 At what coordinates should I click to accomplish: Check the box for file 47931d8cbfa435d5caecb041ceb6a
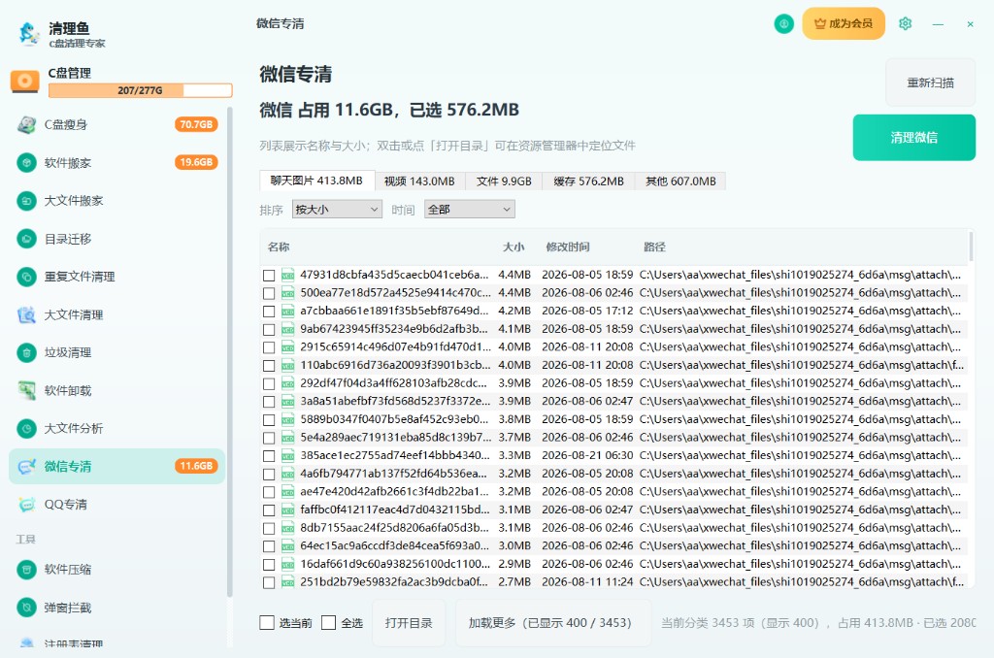click(269, 275)
